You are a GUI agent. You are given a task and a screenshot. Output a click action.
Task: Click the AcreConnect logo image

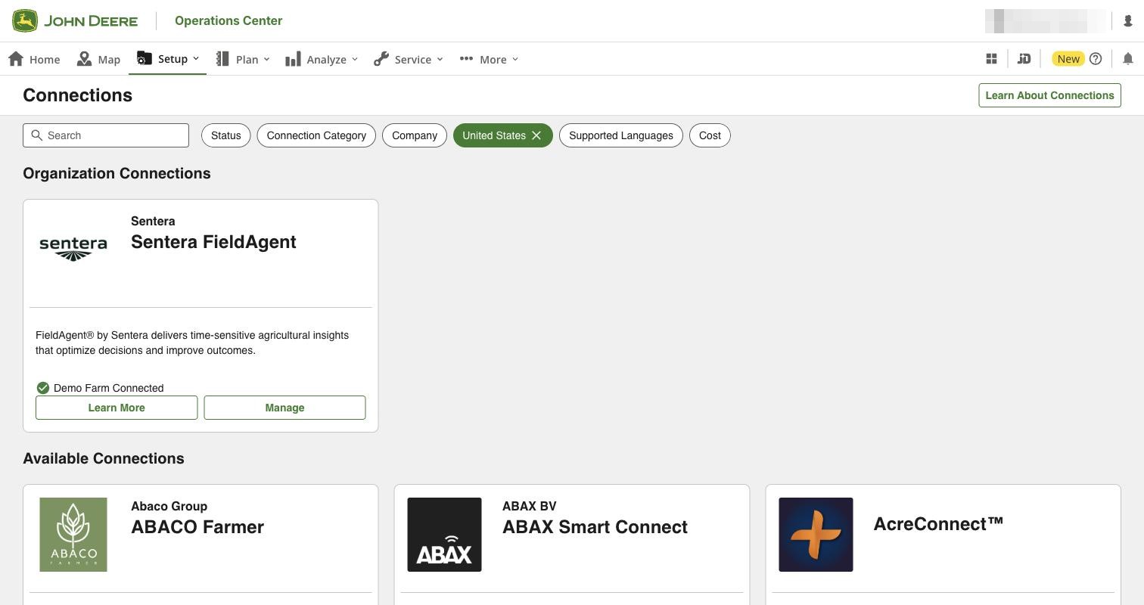pyautogui.click(x=816, y=535)
